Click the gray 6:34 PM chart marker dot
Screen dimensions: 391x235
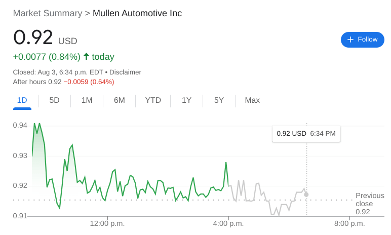306,194
